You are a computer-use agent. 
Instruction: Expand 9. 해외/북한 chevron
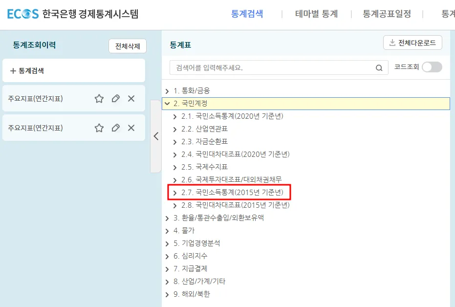click(x=167, y=294)
